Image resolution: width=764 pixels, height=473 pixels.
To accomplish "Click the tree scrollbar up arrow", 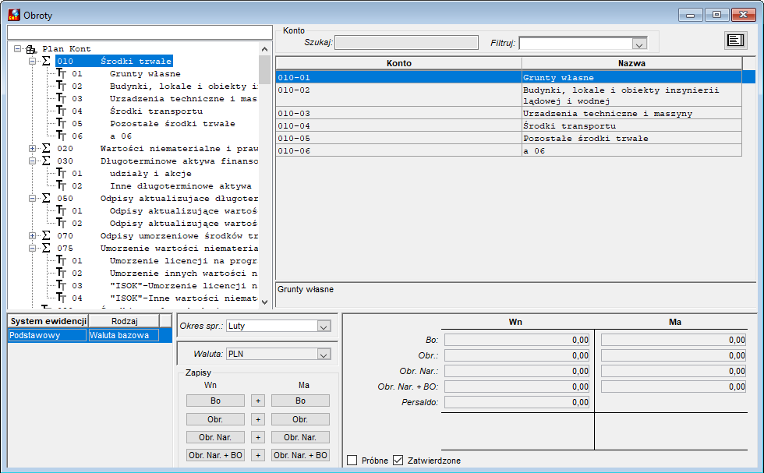I will (264, 49).
